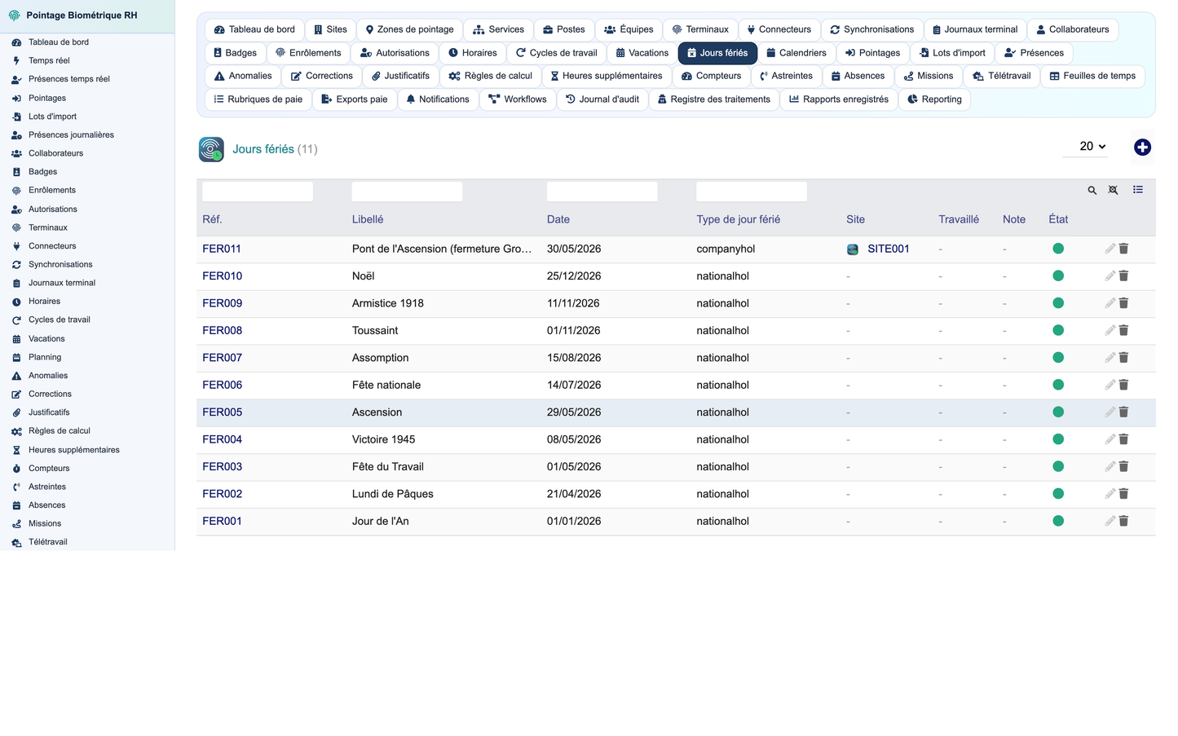Click the Jours fériés page title
The image size is (1178, 736).
(x=263, y=149)
